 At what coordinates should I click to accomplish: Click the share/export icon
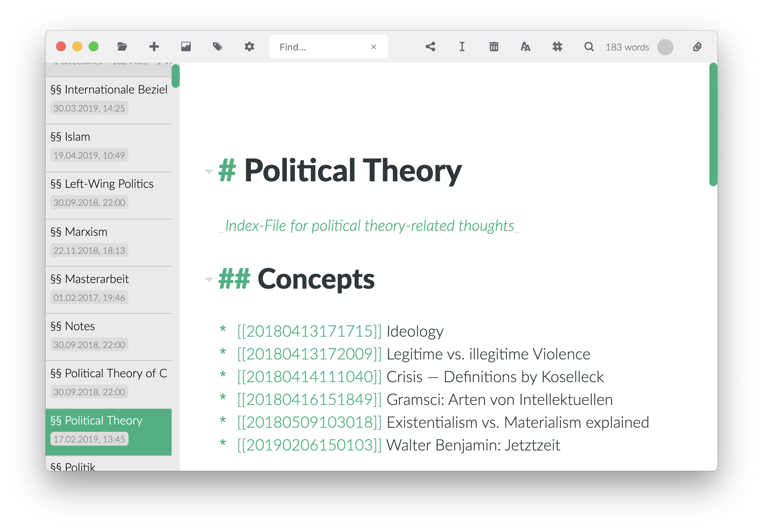click(x=430, y=47)
